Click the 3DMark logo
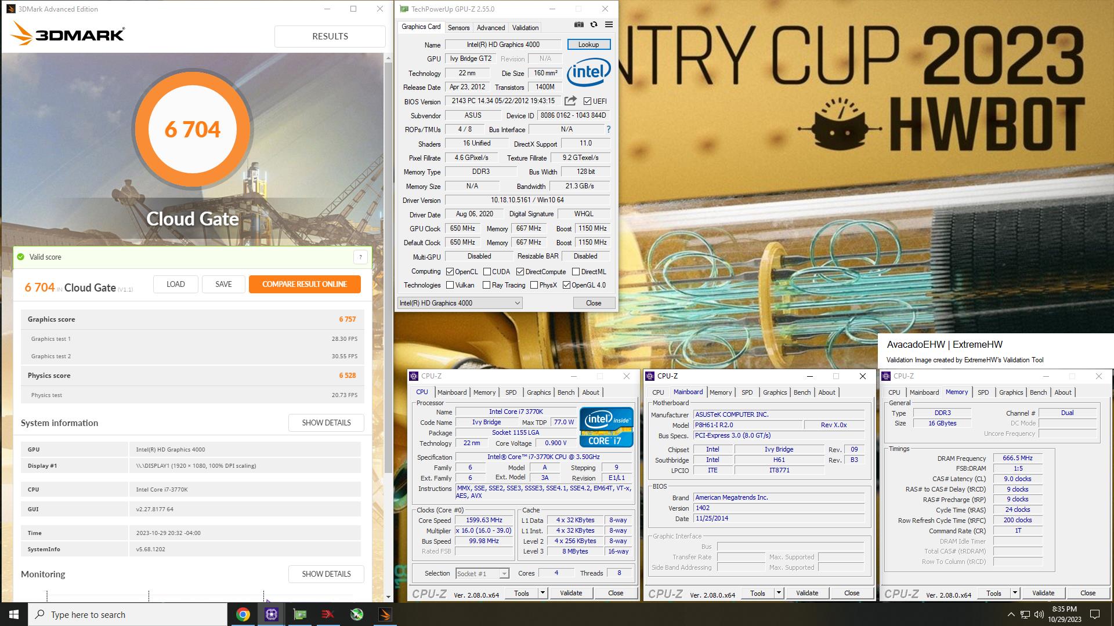Screen dimensions: 1114x626 coord(68,34)
